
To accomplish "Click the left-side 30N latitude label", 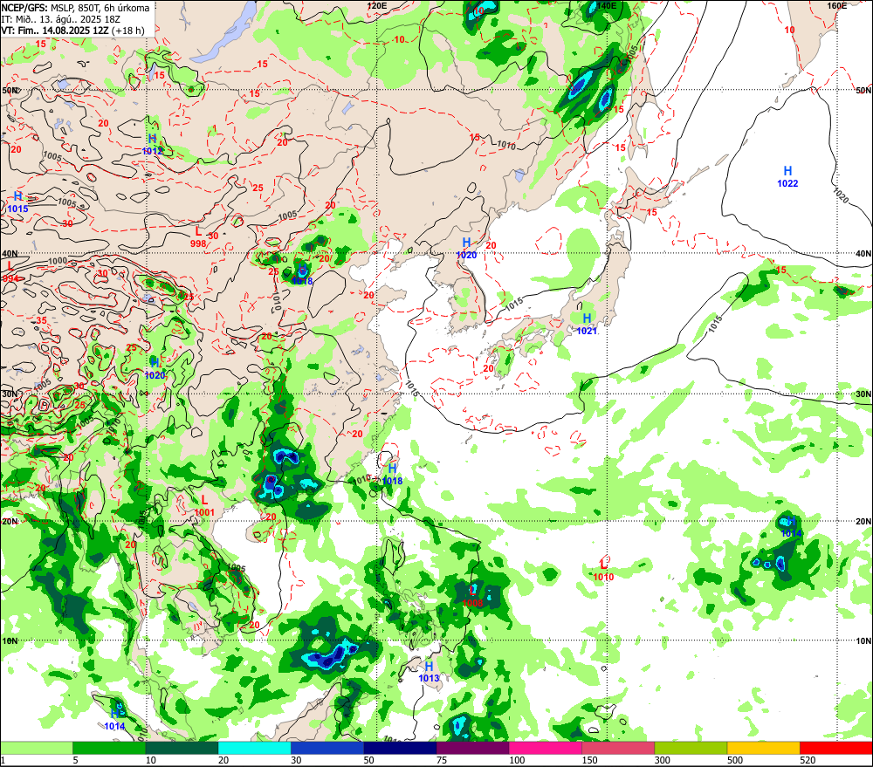I will point(10,394).
